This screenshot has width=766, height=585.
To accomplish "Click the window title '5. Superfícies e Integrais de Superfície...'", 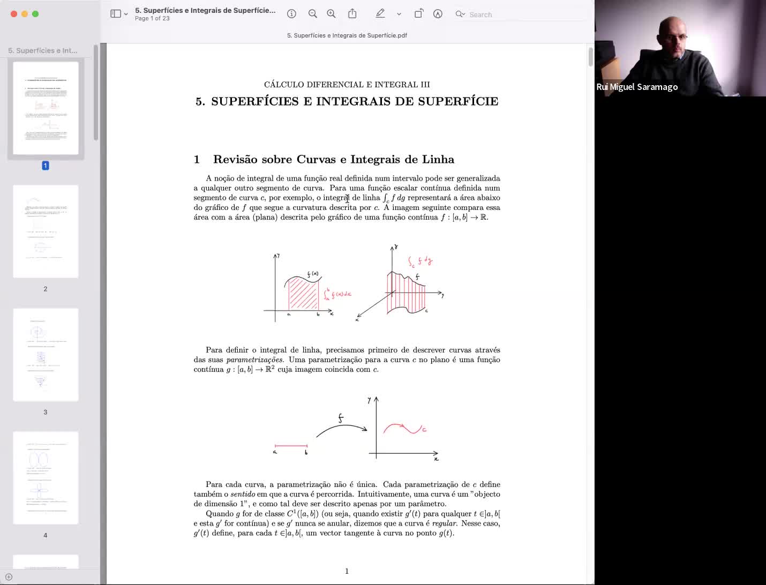I will tap(205, 10).
